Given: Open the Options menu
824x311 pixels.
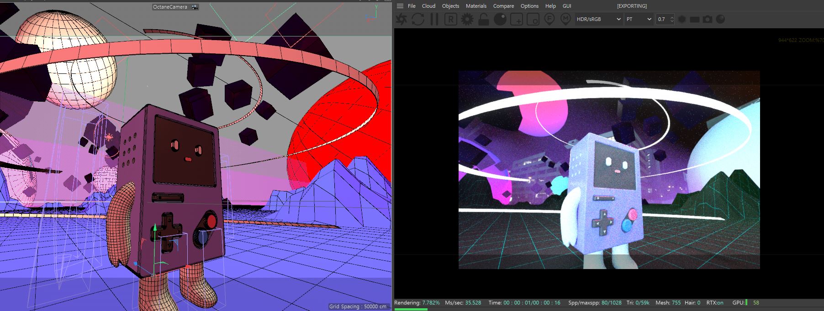Looking at the screenshot, I should [x=529, y=6].
